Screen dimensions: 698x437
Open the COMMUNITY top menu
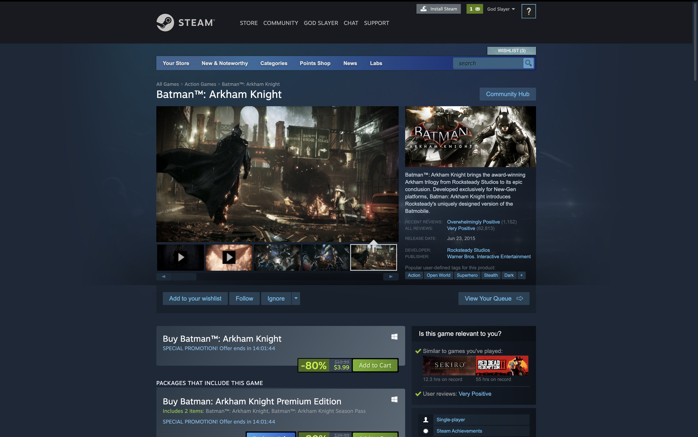pyautogui.click(x=280, y=23)
